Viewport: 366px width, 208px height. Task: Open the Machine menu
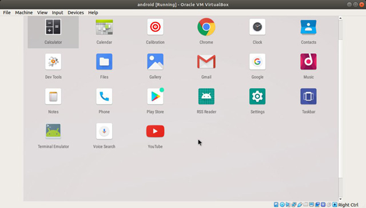click(x=24, y=13)
